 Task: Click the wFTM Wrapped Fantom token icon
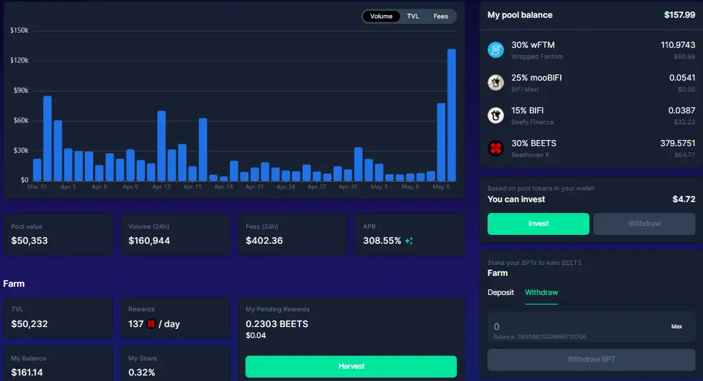495,50
